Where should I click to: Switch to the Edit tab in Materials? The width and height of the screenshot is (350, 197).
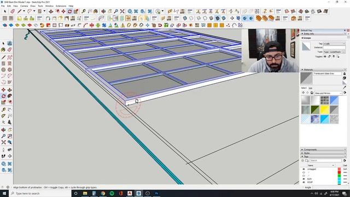point(310,88)
